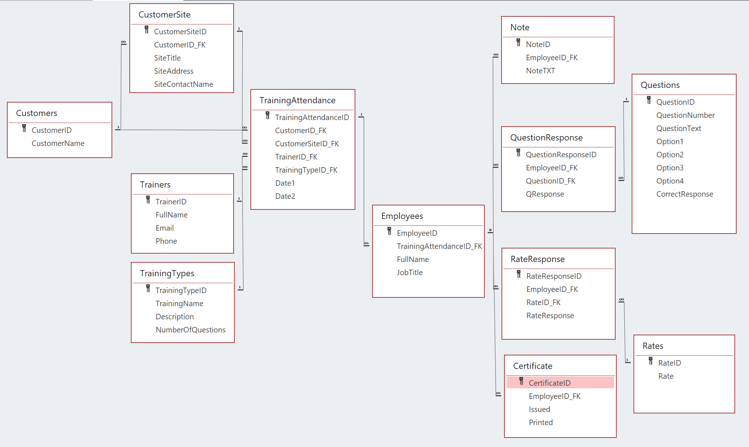Select the Customers to TrainingAttendance relationship line
Screen dimensions: 749x447
click(x=182, y=130)
